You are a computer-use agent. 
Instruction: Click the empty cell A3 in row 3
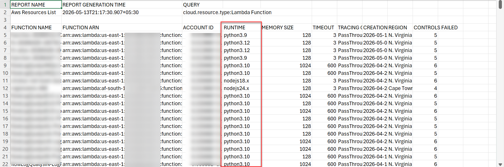tap(36, 20)
